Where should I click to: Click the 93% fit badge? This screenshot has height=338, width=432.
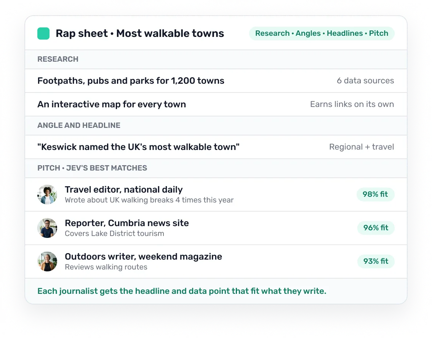[376, 261]
